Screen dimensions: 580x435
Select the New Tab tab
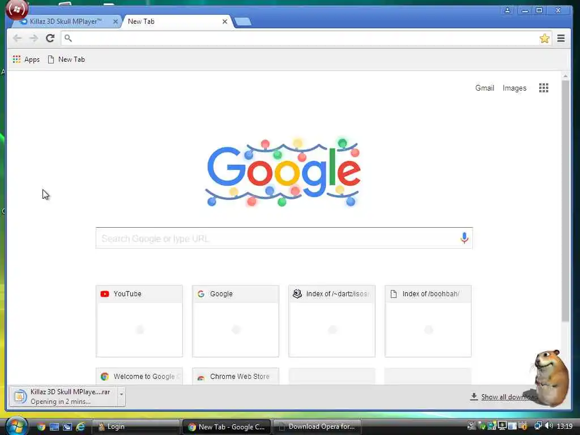[x=174, y=22]
